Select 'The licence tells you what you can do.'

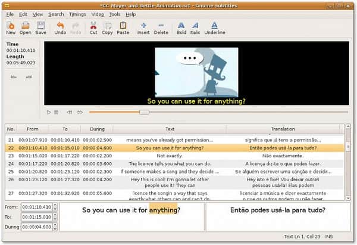pyautogui.click(x=174, y=164)
